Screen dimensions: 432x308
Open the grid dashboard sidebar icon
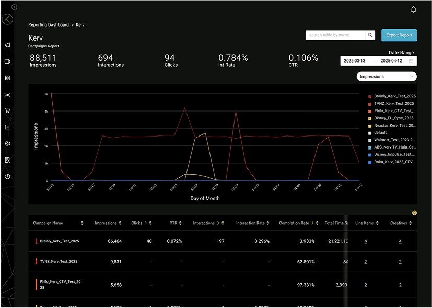pos(7,78)
